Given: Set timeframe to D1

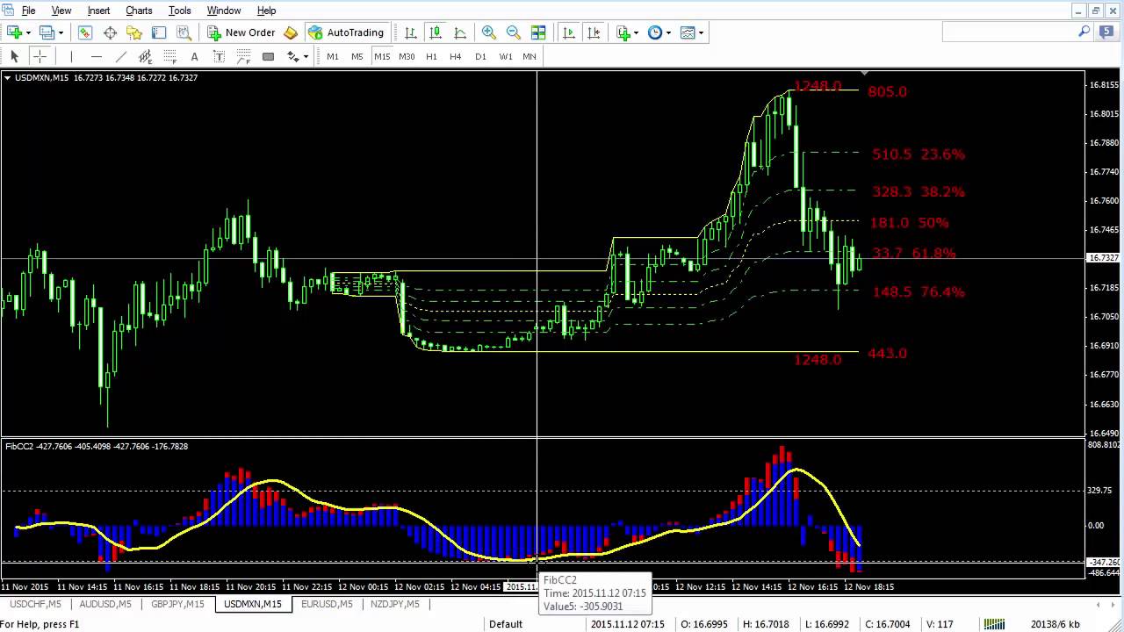Looking at the screenshot, I should click(x=480, y=56).
